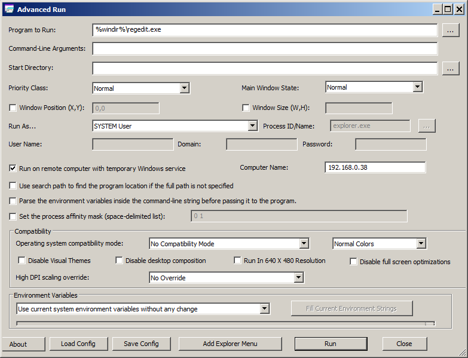The image size is (468, 358).
Task: Enable Use search path checkbox
Action: [13, 186]
